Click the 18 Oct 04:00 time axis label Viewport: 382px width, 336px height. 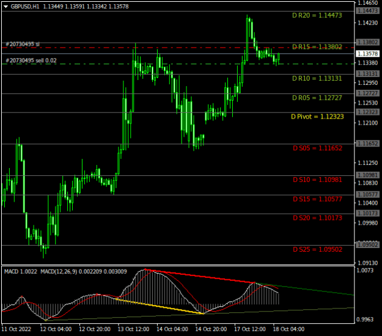[288, 329]
